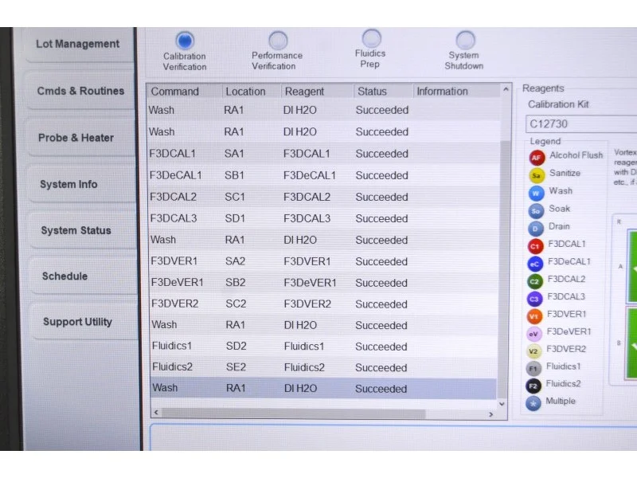Click the SC2 location cell
The width and height of the screenshot is (637, 478).
tap(236, 304)
